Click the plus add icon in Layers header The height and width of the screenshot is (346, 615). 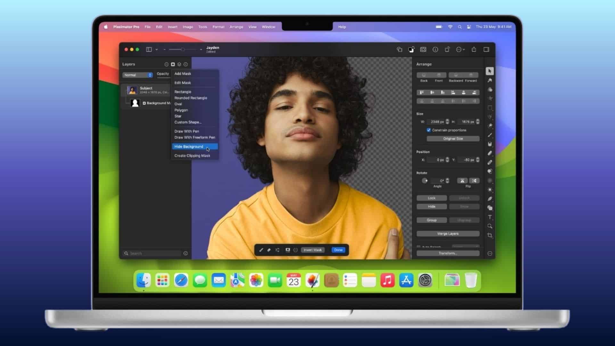point(185,64)
